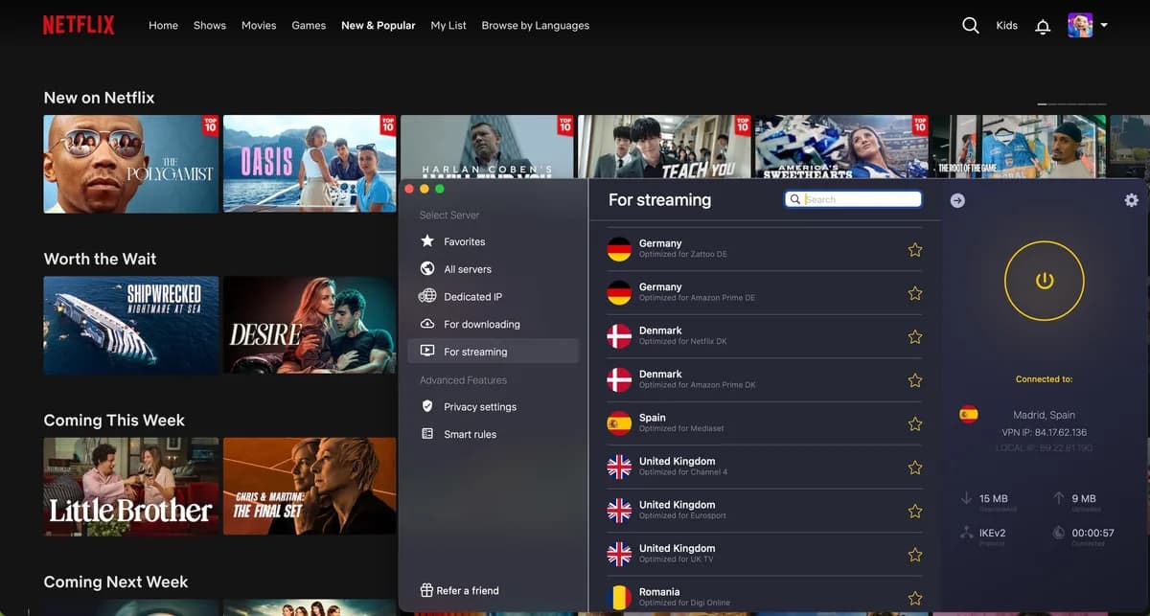
Task: Click the Smart rules icon
Action: point(427,434)
